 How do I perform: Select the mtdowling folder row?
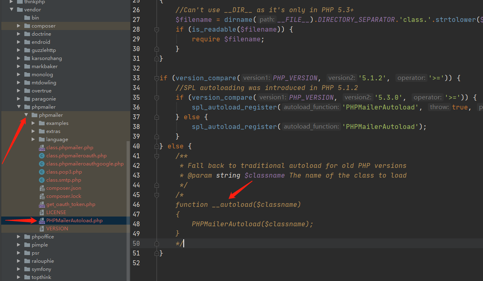pyautogui.click(x=66, y=83)
